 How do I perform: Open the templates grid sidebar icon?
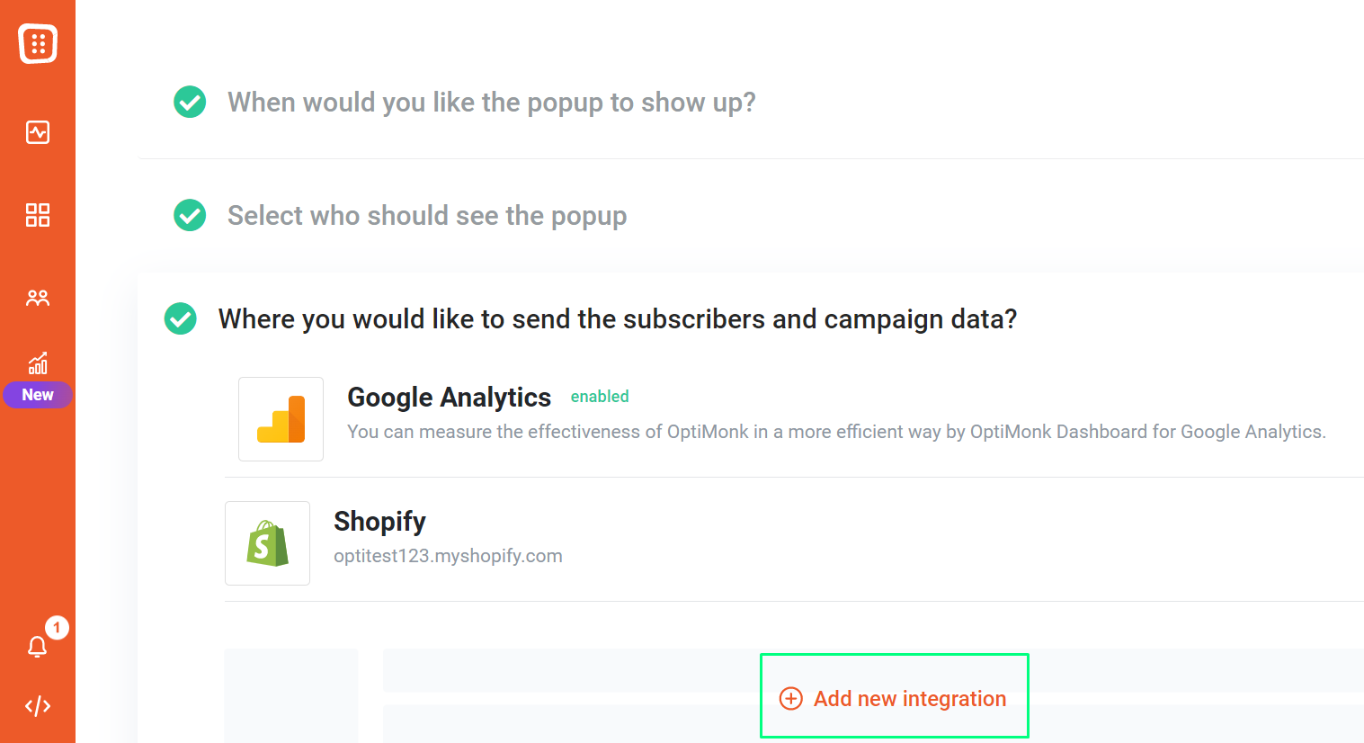[38, 215]
